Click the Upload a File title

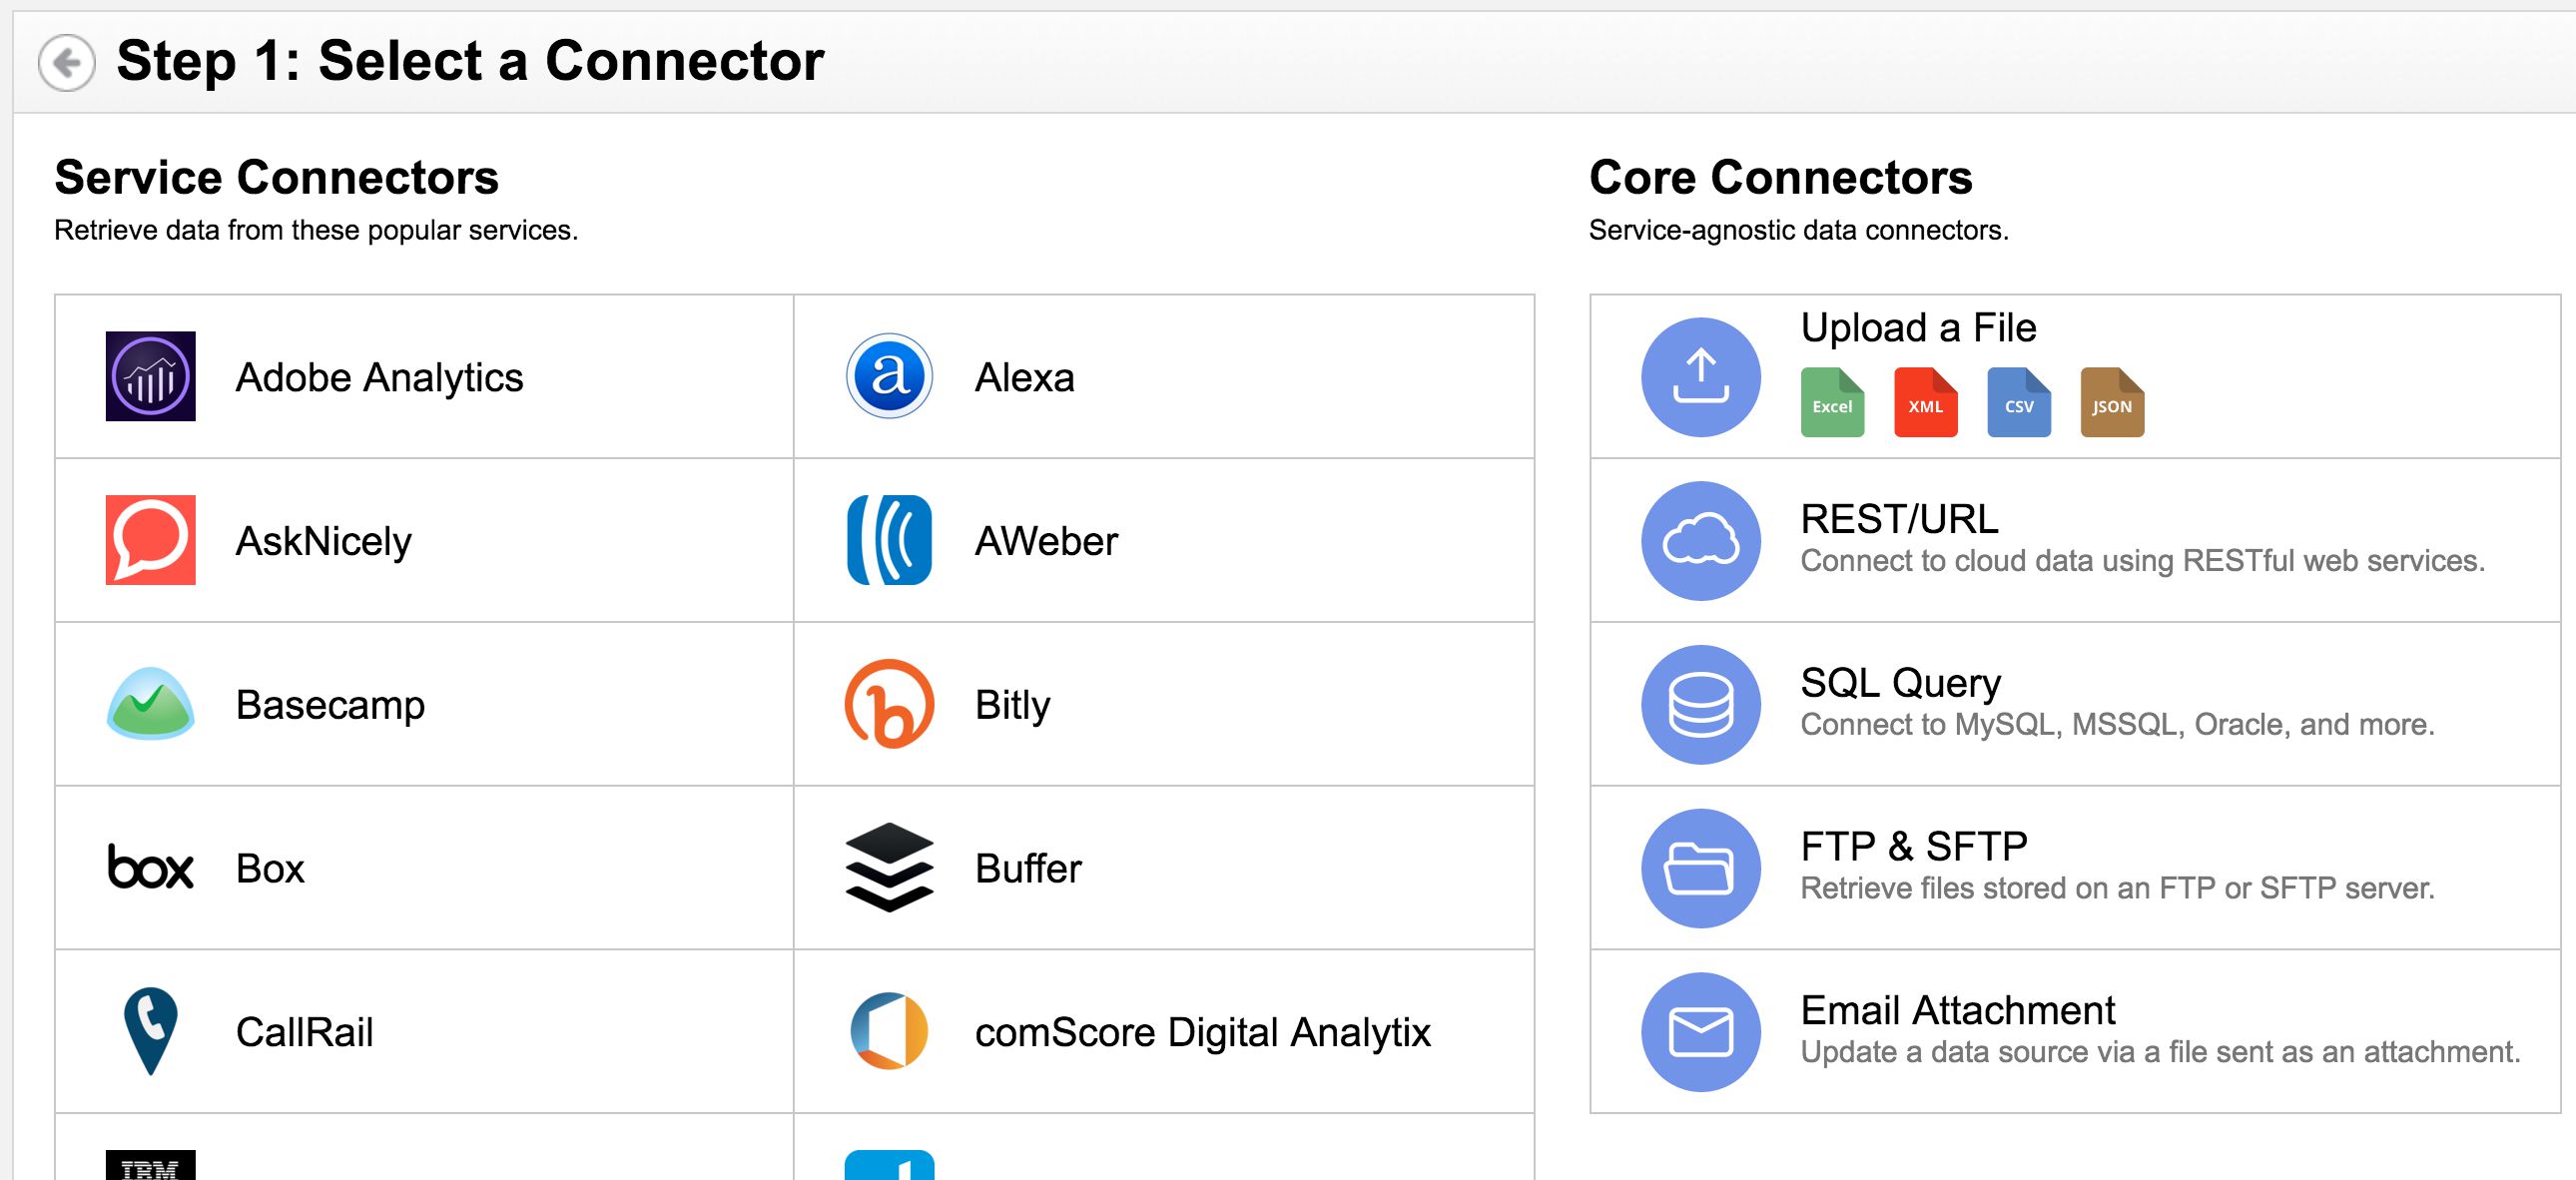click(x=1918, y=327)
